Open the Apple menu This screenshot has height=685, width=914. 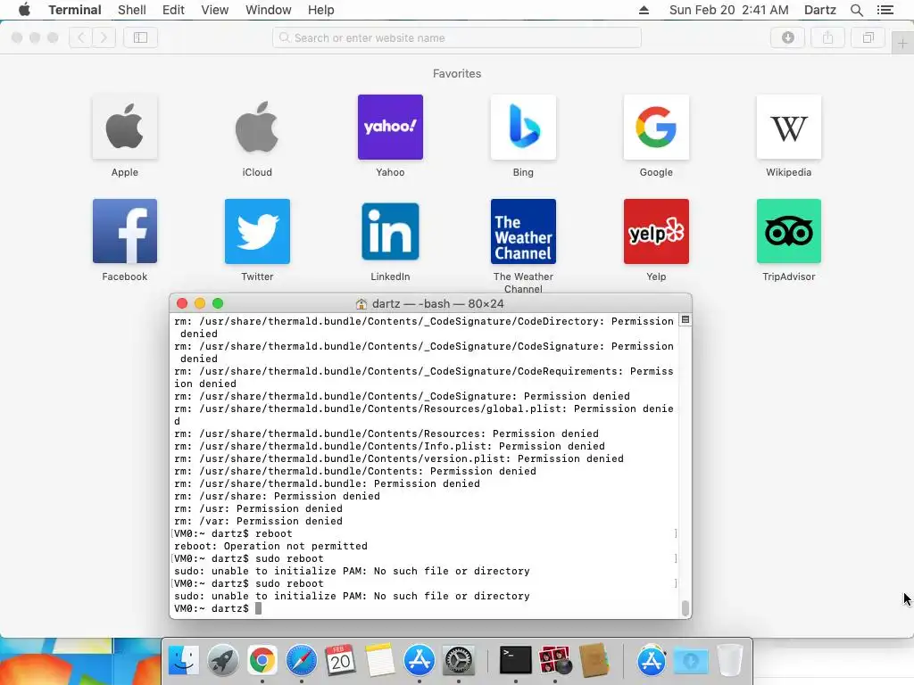(24, 10)
